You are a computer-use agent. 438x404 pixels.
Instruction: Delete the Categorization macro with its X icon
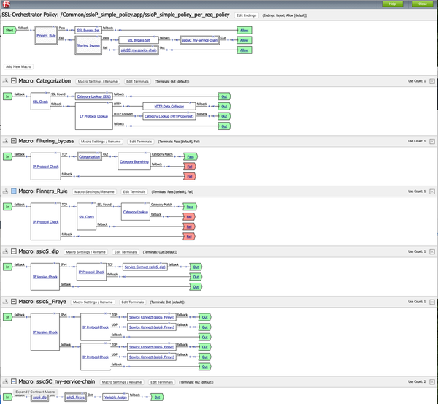(432, 81)
